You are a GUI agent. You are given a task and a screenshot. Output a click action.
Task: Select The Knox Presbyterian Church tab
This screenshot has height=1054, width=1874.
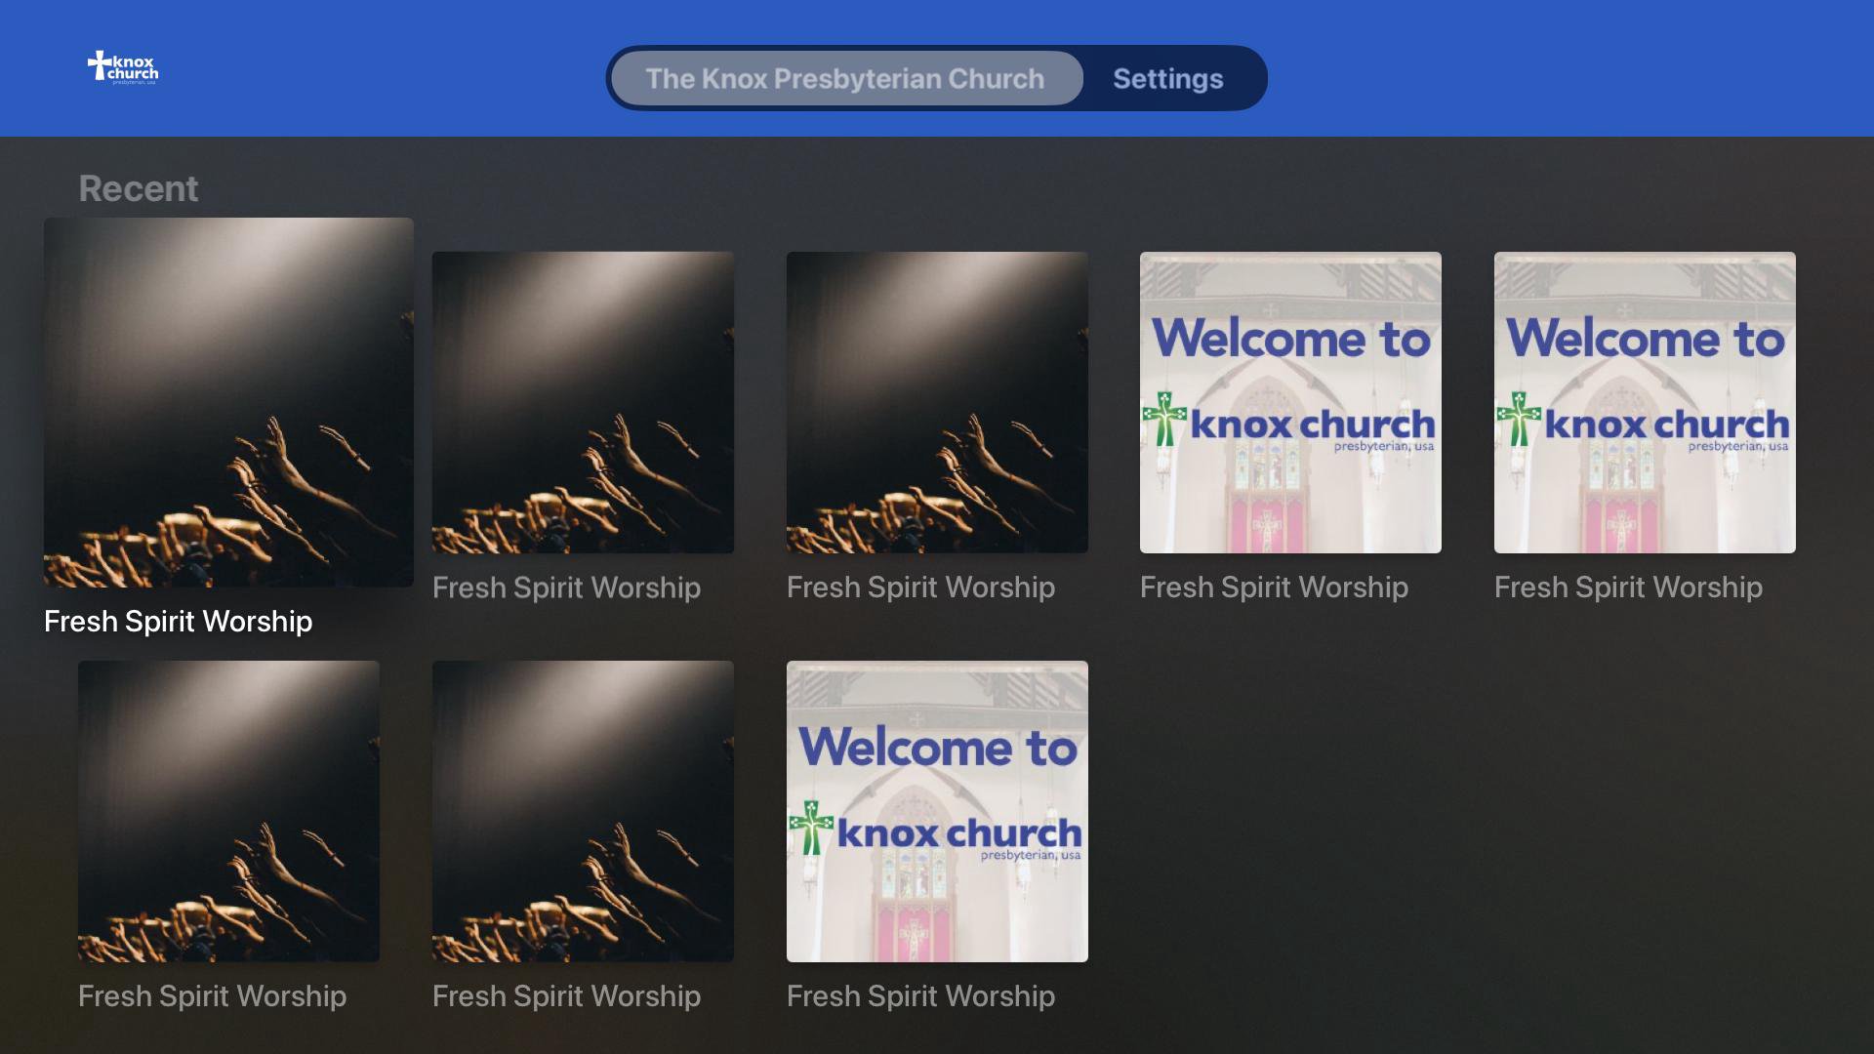tap(845, 78)
